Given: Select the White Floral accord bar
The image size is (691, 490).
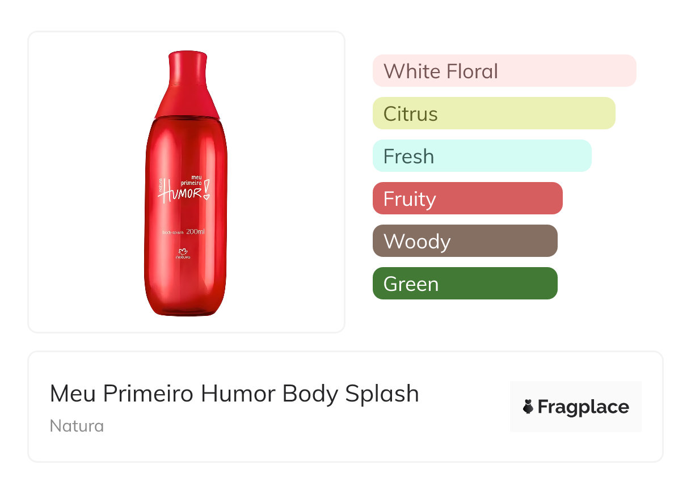Looking at the screenshot, I should click(504, 71).
